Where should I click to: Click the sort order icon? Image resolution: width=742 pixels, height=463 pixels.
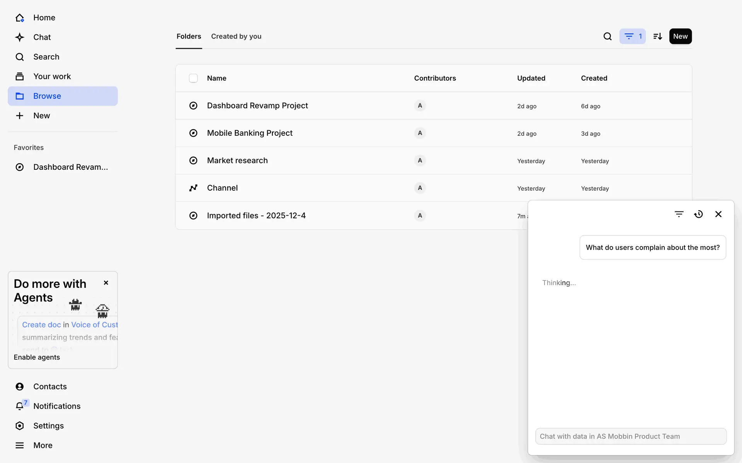coord(657,36)
